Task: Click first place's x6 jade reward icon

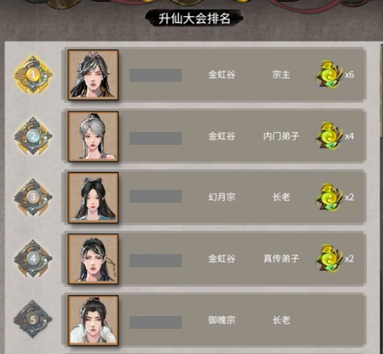Action: click(x=329, y=75)
